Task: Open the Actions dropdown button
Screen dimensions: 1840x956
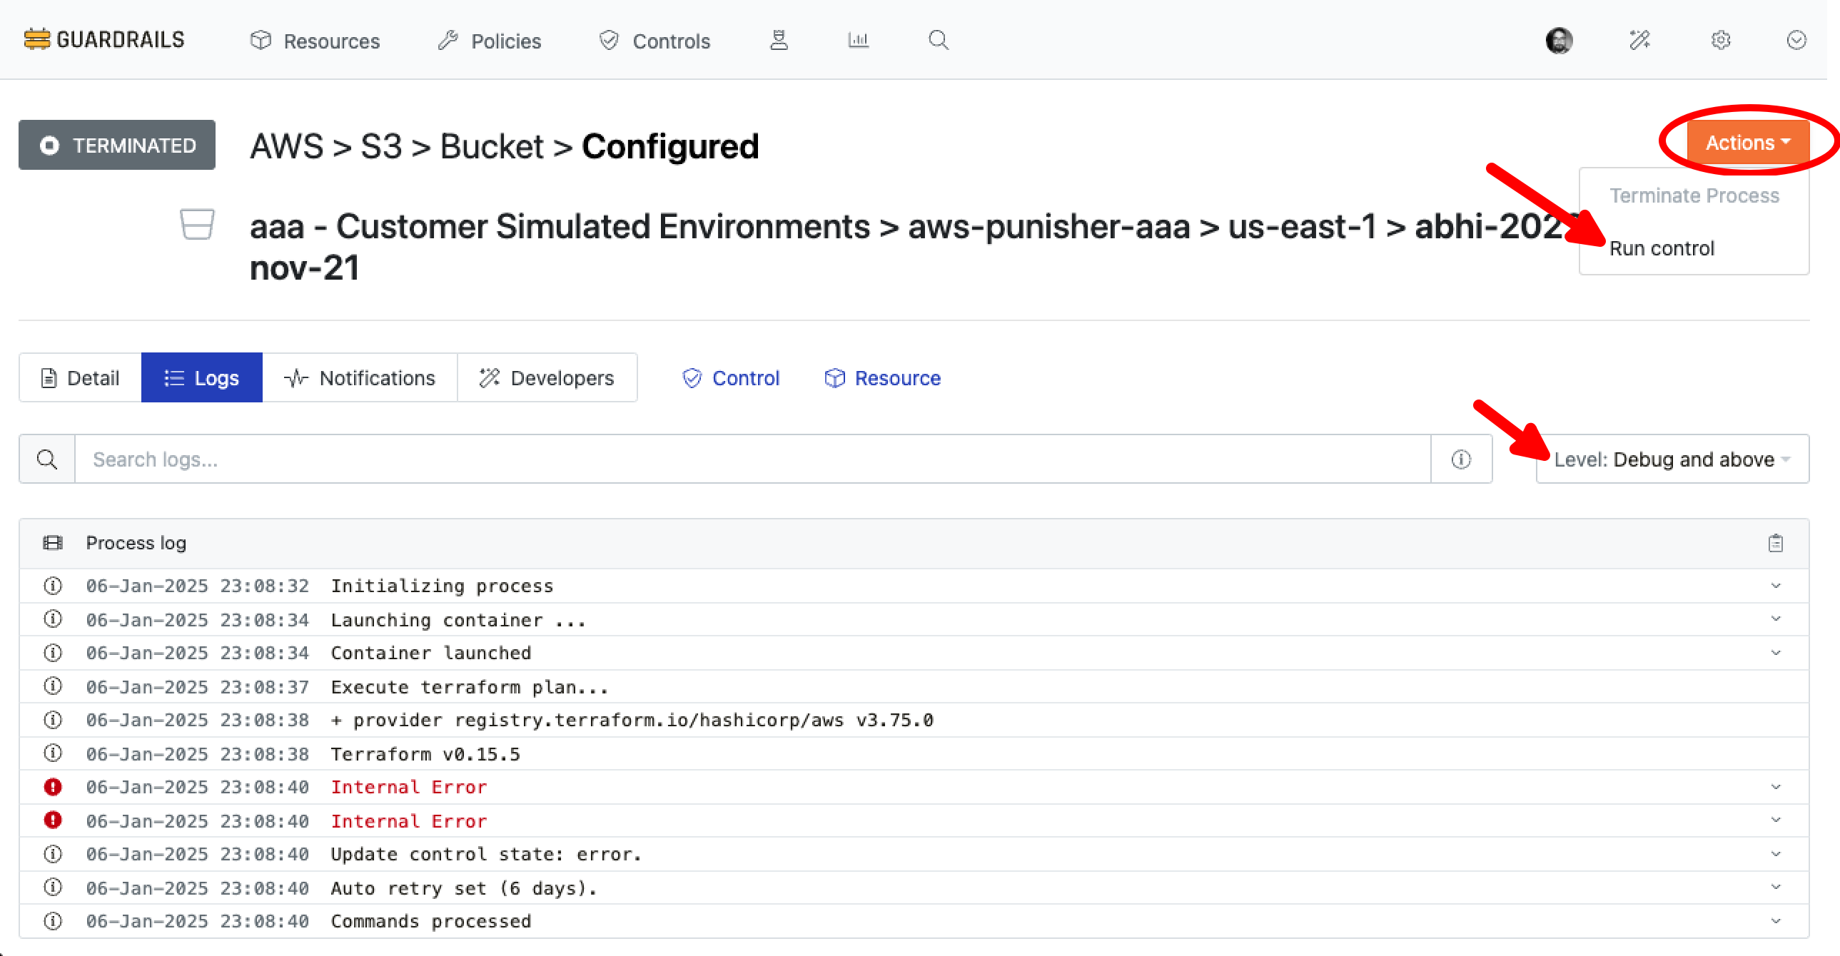Action: coord(1747,143)
